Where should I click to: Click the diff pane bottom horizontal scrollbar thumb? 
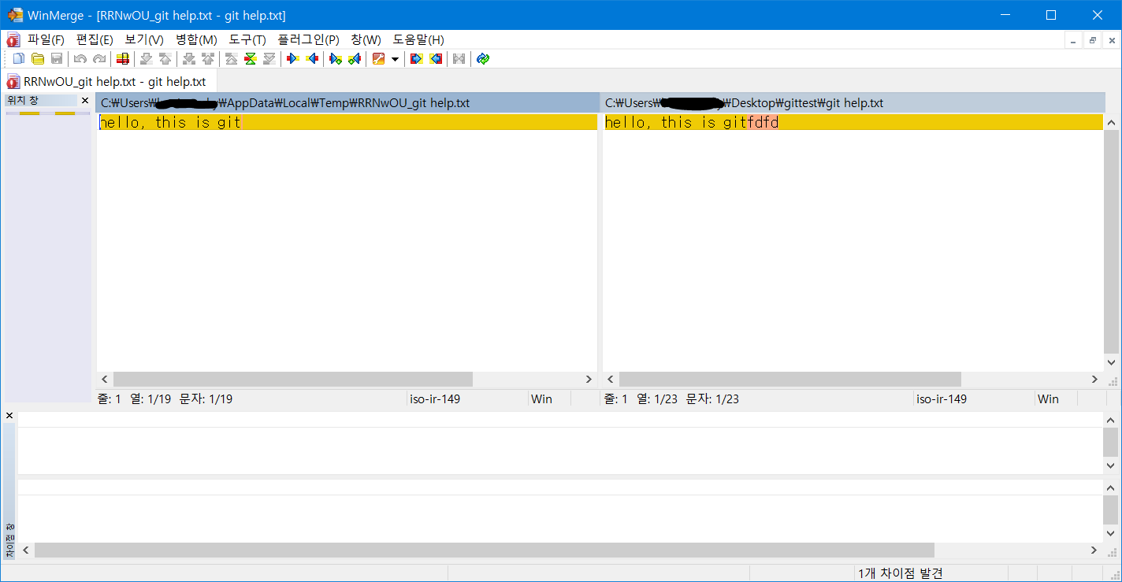pyautogui.click(x=485, y=550)
